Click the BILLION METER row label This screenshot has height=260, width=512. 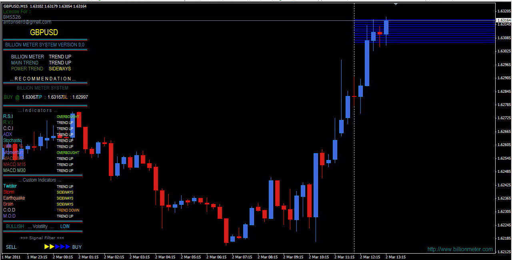click(28, 57)
